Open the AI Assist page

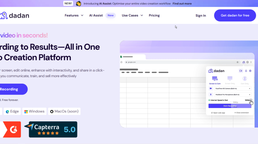tap(96, 15)
